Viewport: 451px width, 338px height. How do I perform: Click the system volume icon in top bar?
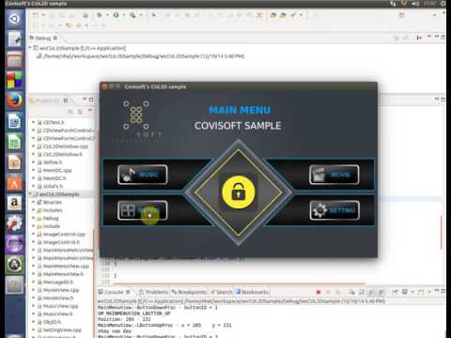click(415, 4)
